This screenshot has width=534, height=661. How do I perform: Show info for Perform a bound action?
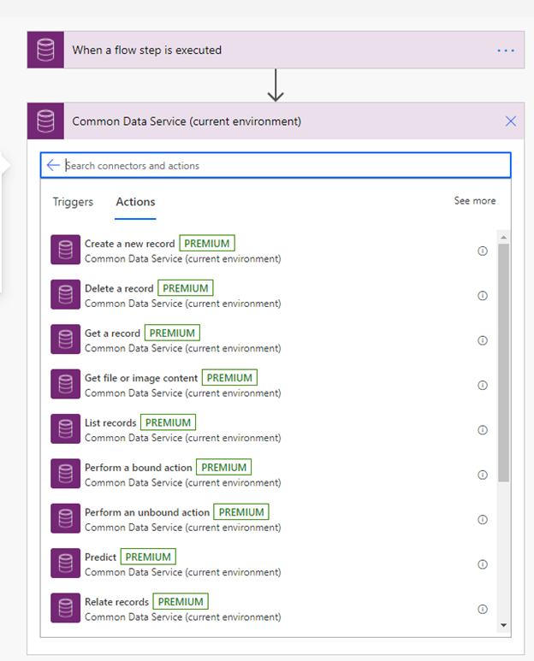pyautogui.click(x=483, y=475)
